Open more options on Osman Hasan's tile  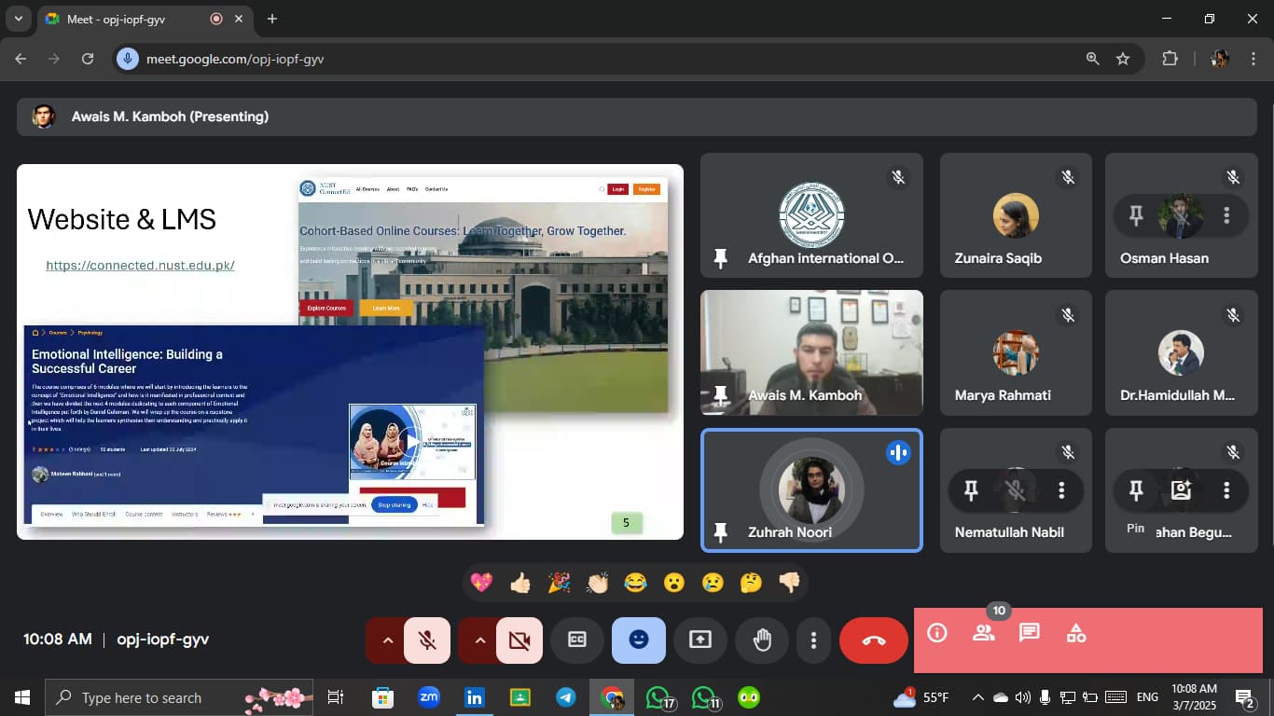point(1226,216)
